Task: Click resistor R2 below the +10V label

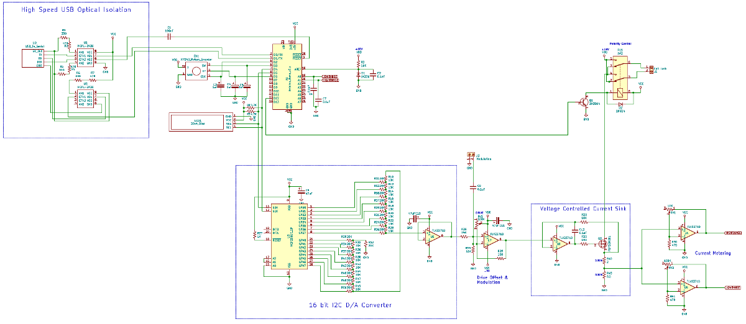Action: 358,63
